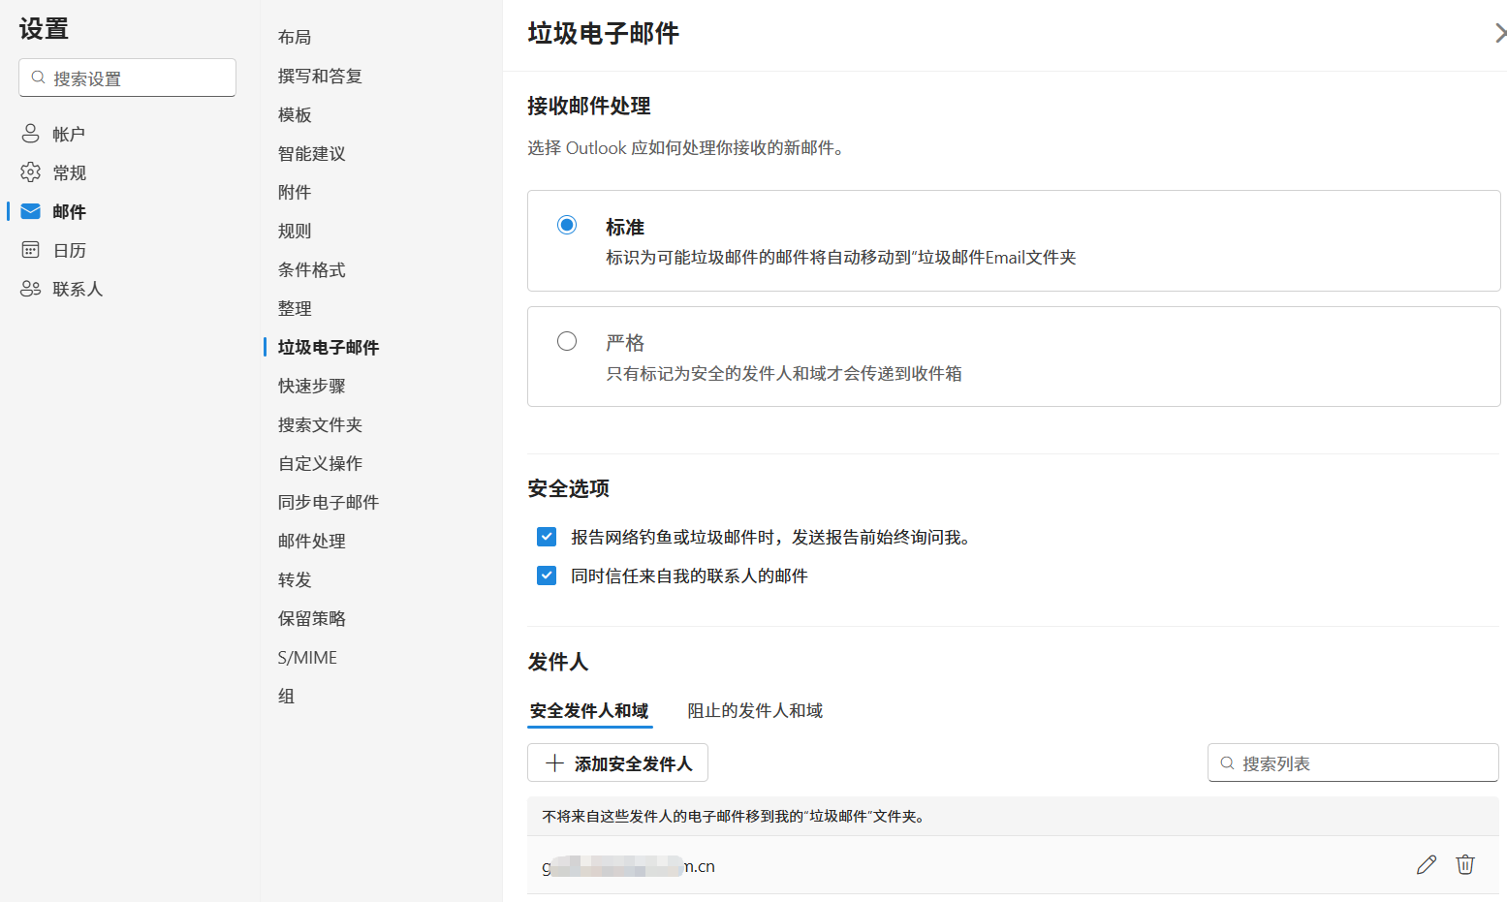The height and width of the screenshot is (902, 1507).
Task: Select the 安全发件人和域 tab
Action: point(589,710)
